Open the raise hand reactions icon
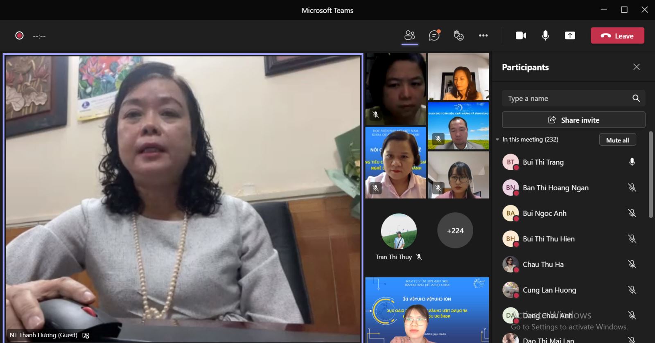 click(458, 36)
